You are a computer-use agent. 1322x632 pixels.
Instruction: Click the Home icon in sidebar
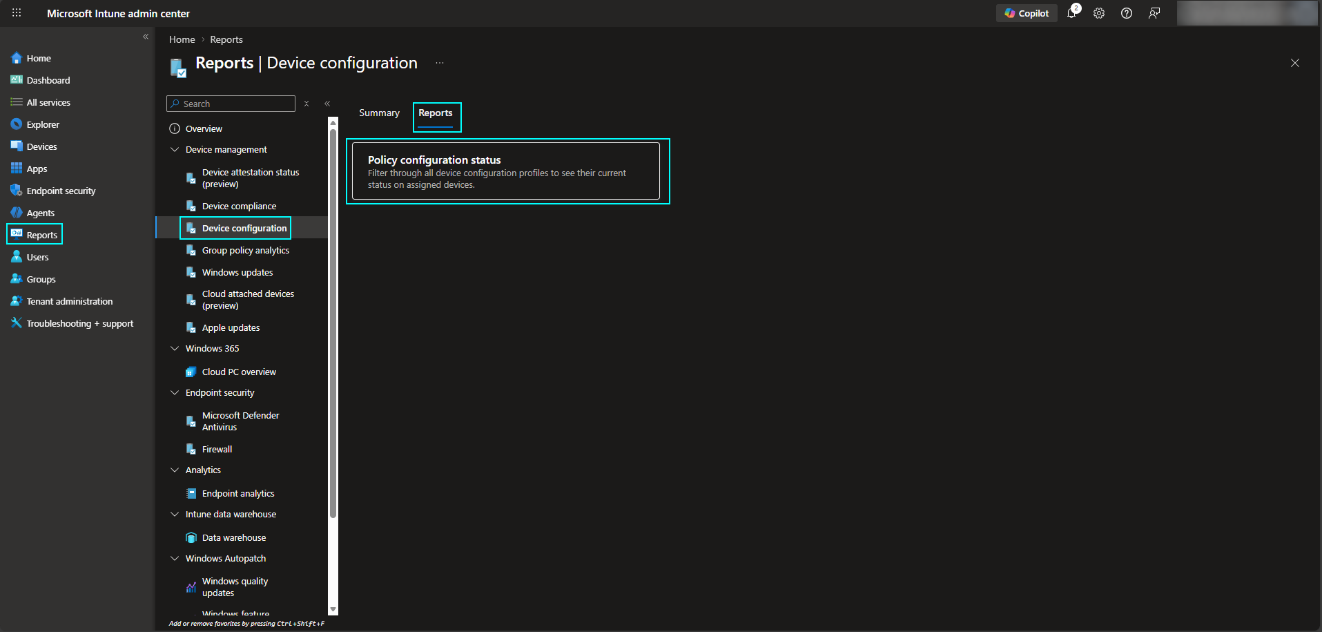tap(17, 58)
